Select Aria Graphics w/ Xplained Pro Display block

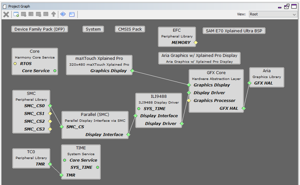(x=199, y=58)
